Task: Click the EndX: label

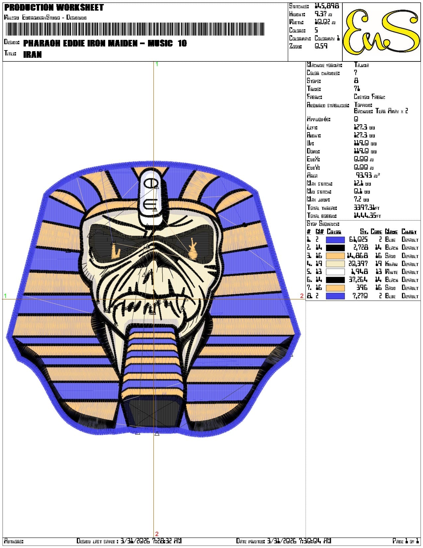Action: point(313,159)
